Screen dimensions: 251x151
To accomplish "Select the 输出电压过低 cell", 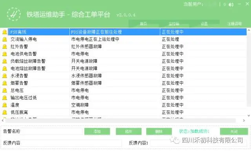I will pyautogui.click(x=24, y=98).
